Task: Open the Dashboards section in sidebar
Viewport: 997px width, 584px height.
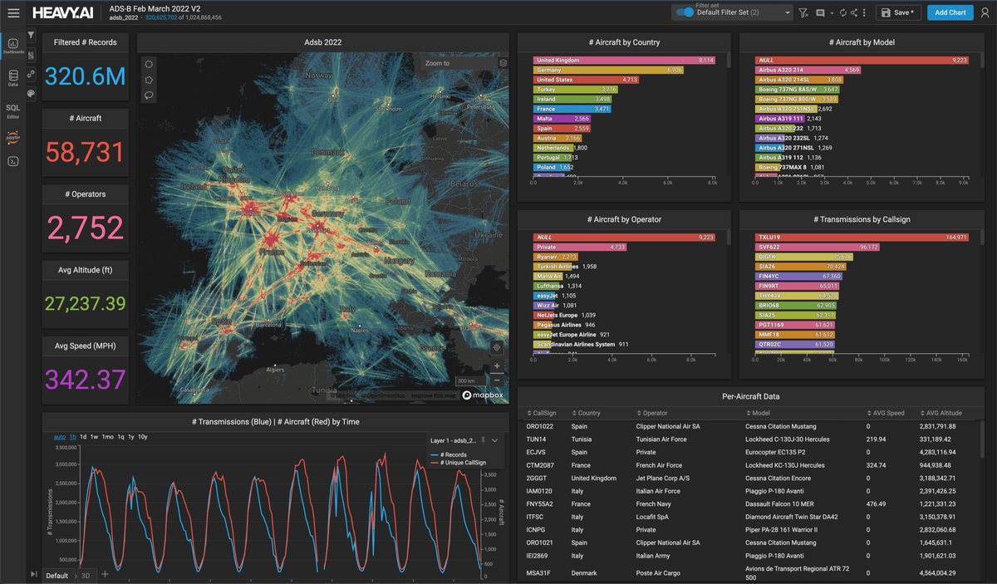Action: point(13,45)
